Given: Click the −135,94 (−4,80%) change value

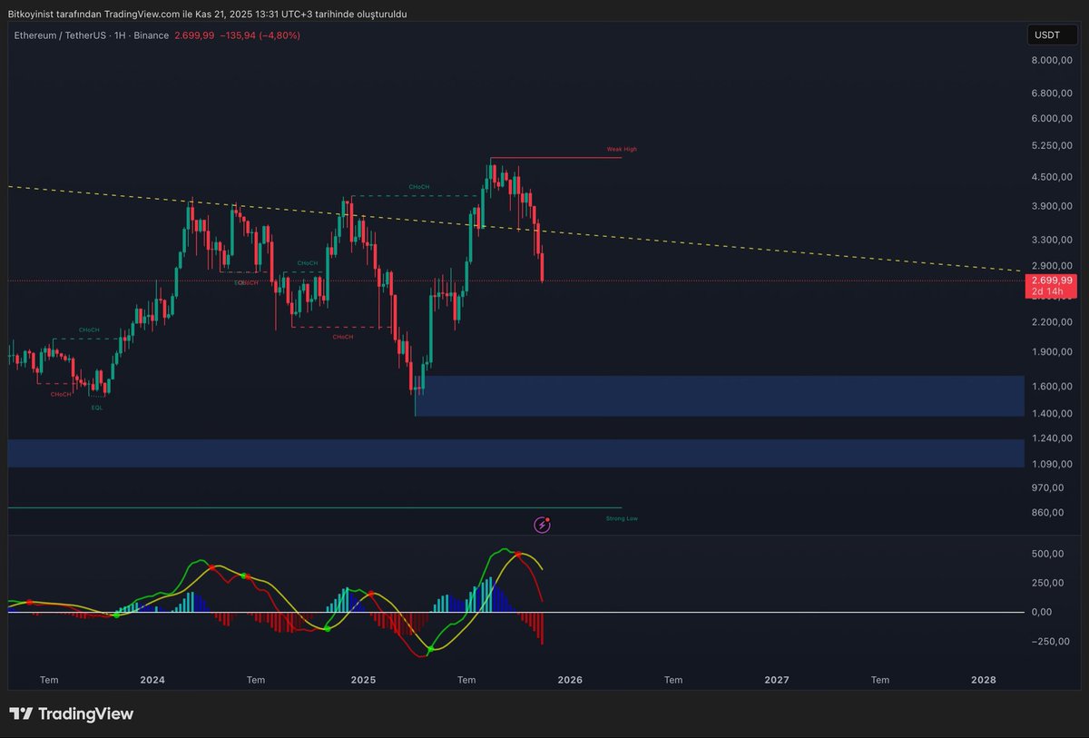Looking at the screenshot, I should click(x=260, y=35).
